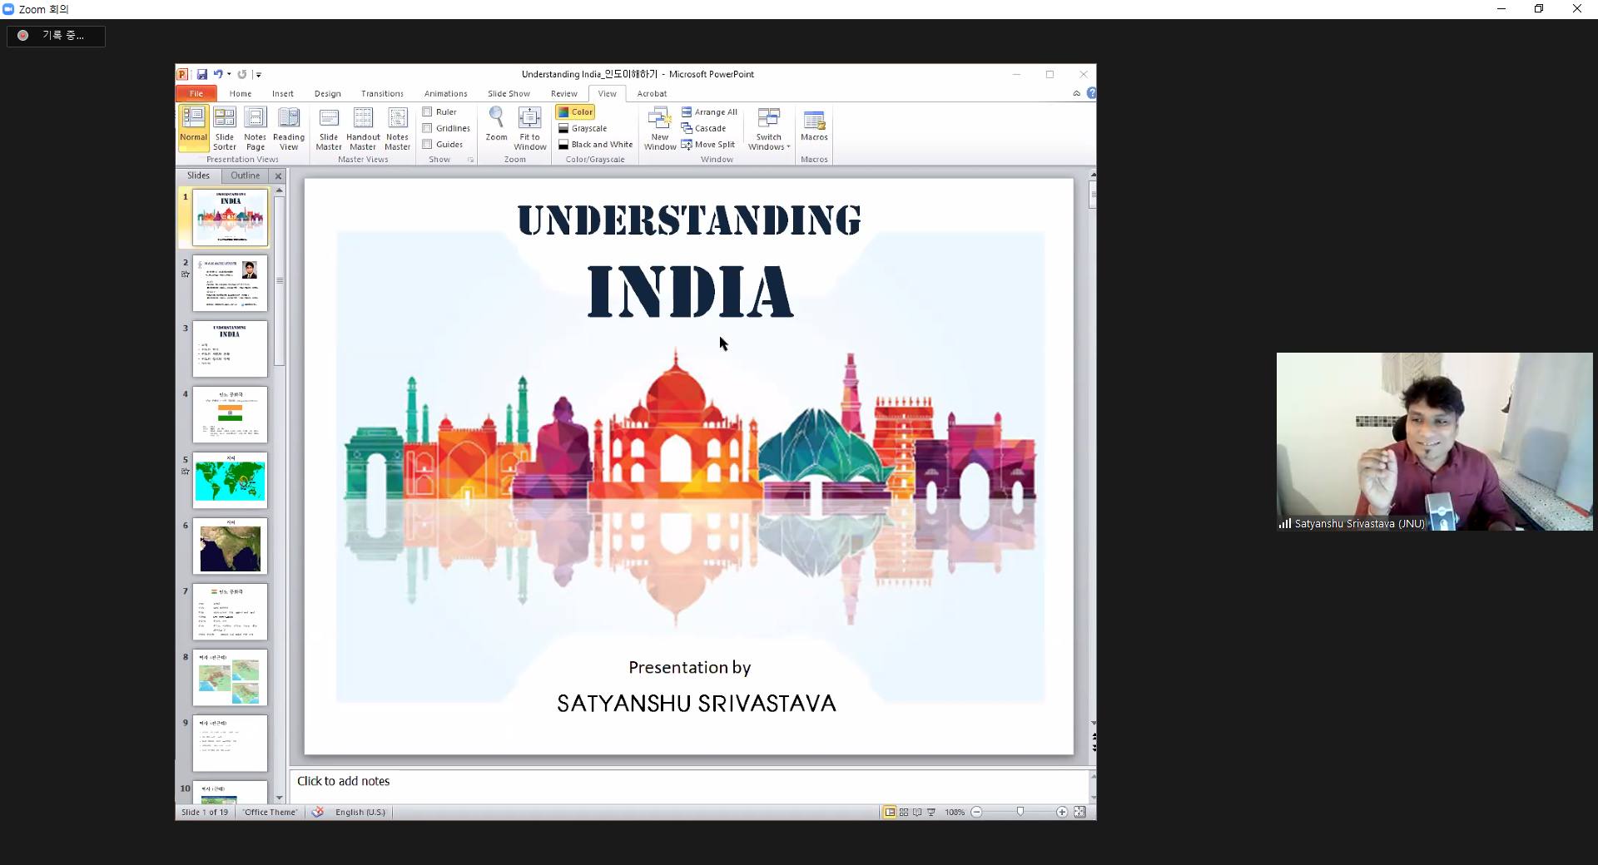The height and width of the screenshot is (865, 1598).
Task: Open Customize Quick Access Toolbar dropdown
Action: coord(259,75)
